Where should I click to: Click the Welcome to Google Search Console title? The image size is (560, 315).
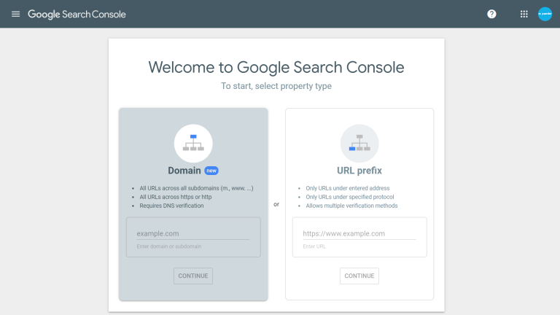click(276, 68)
